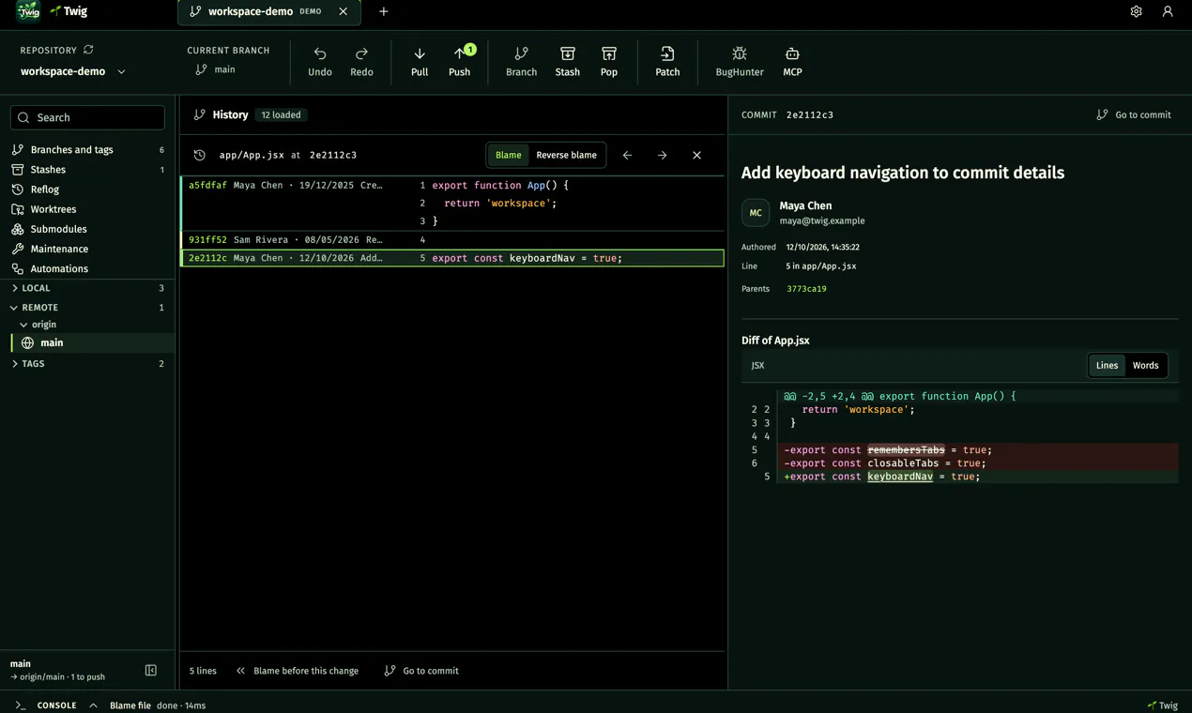Viewport: 1192px width, 713px height.
Task: Click Blame before this change
Action: (297, 671)
